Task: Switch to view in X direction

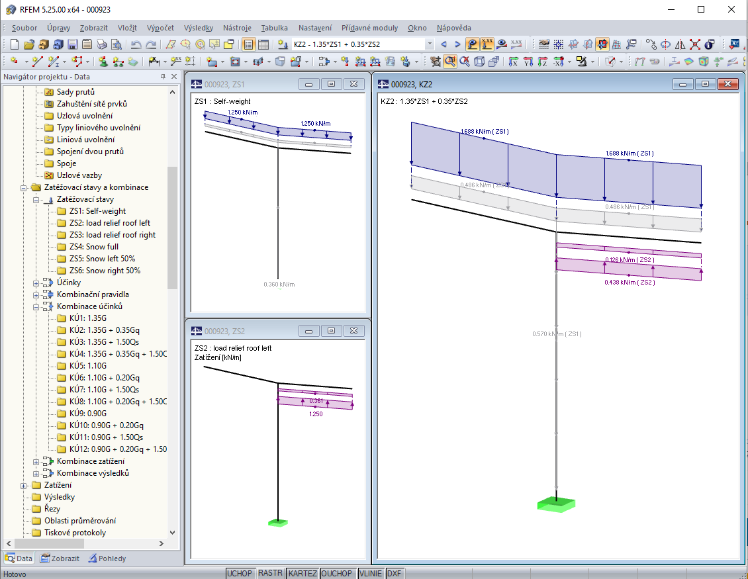Action: tap(513, 61)
